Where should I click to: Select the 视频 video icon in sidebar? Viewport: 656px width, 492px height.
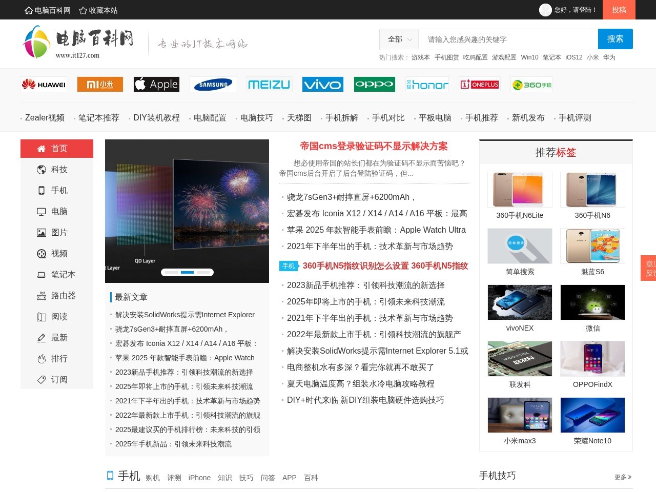42,253
